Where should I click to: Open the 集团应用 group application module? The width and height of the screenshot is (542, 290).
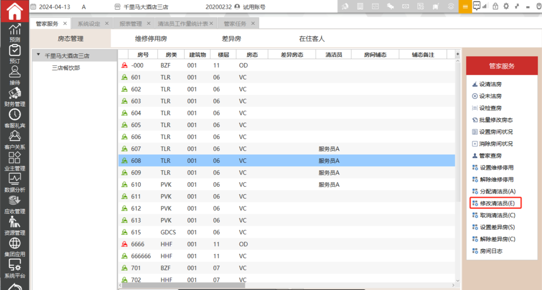pyautogui.click(x=15, y=247)
